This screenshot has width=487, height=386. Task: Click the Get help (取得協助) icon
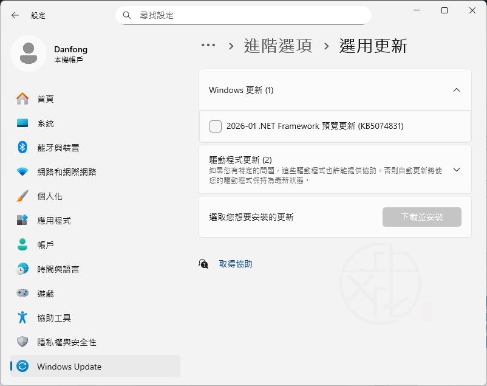(203, 264)
